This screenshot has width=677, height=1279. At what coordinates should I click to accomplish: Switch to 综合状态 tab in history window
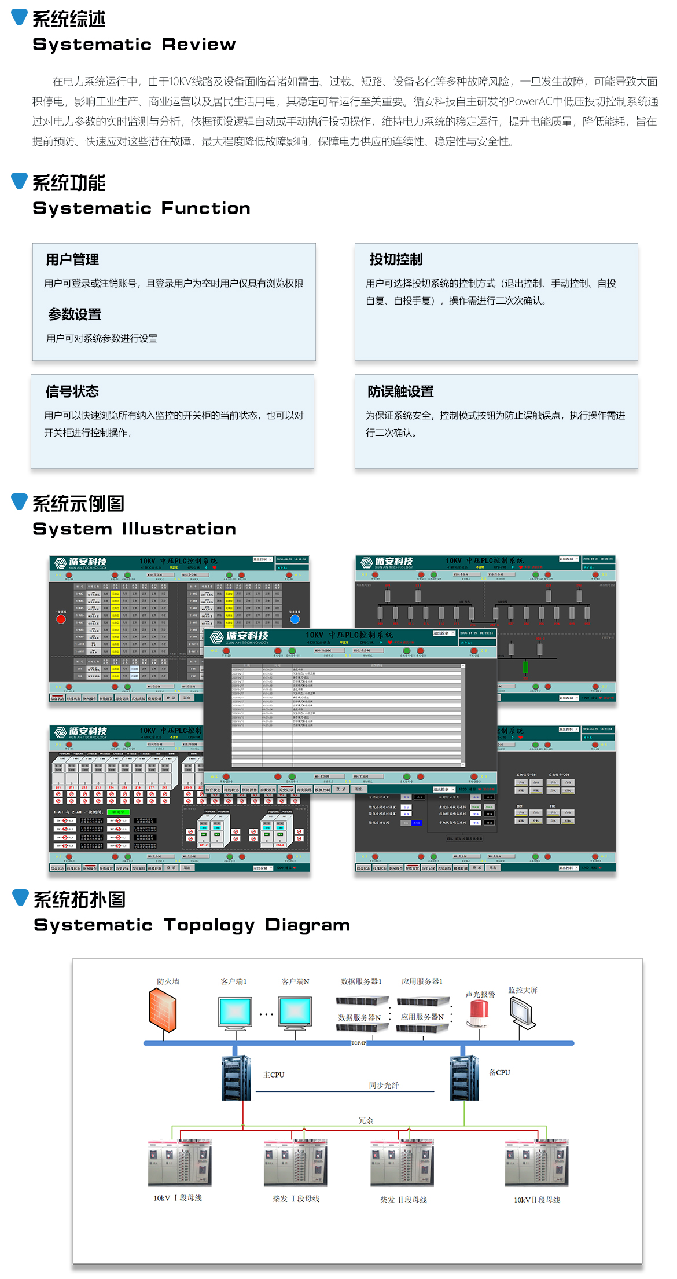coord(214,790)
